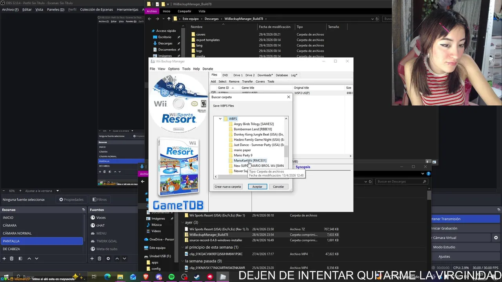Screen dimensions: 502x282
Task: Expand the 'ayer (3)' file group
Action: click(x=183, y=222)
